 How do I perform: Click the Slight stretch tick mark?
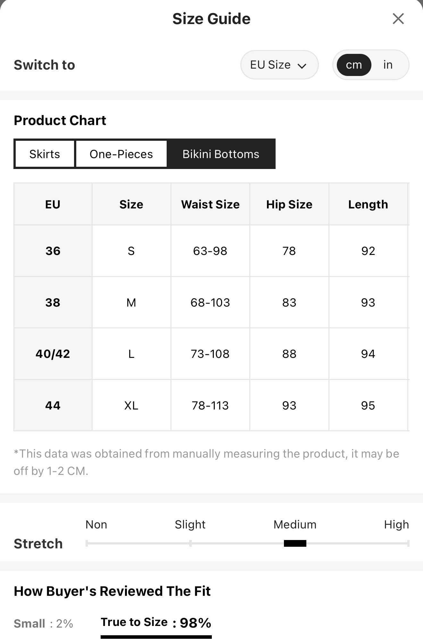click(x=190, y=543)
